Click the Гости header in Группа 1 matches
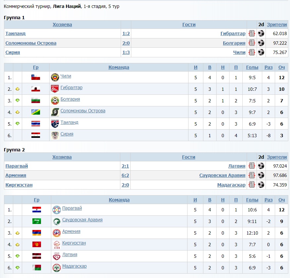The width and height of the screenshot is (290, 278). pos(189,25)
